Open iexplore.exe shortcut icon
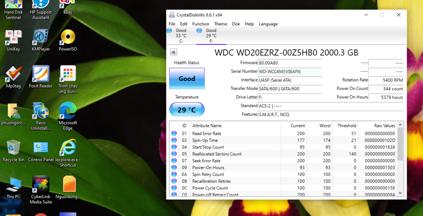Screen dimensions: 423x216 pyautogui.click(x=68, y=153)
